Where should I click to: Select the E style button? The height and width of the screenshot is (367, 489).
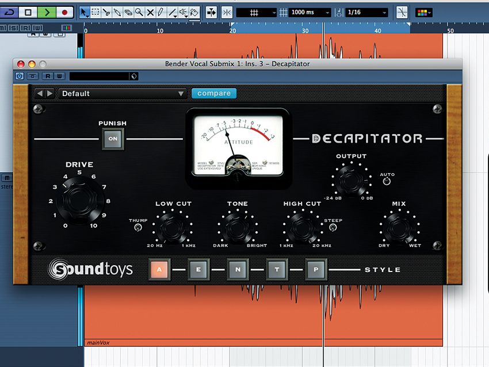click(198, 269)
